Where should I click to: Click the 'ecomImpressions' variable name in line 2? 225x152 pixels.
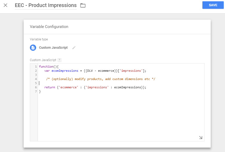click(x=65, y=71)
